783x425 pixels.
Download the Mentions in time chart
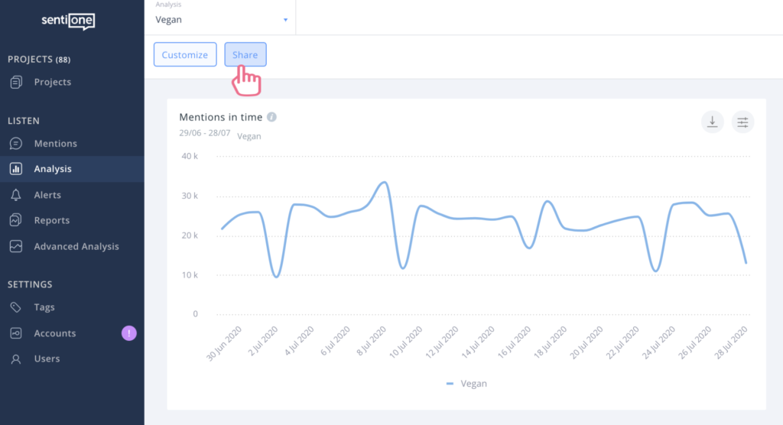(x=712, y=122)
